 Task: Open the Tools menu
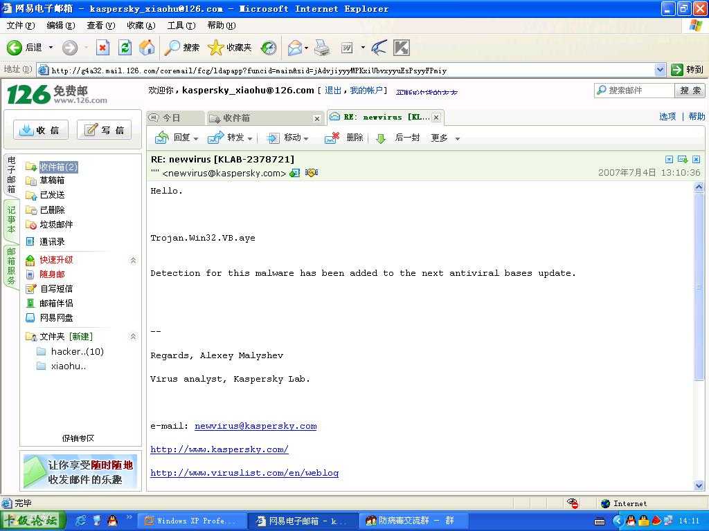click(181, 26)
